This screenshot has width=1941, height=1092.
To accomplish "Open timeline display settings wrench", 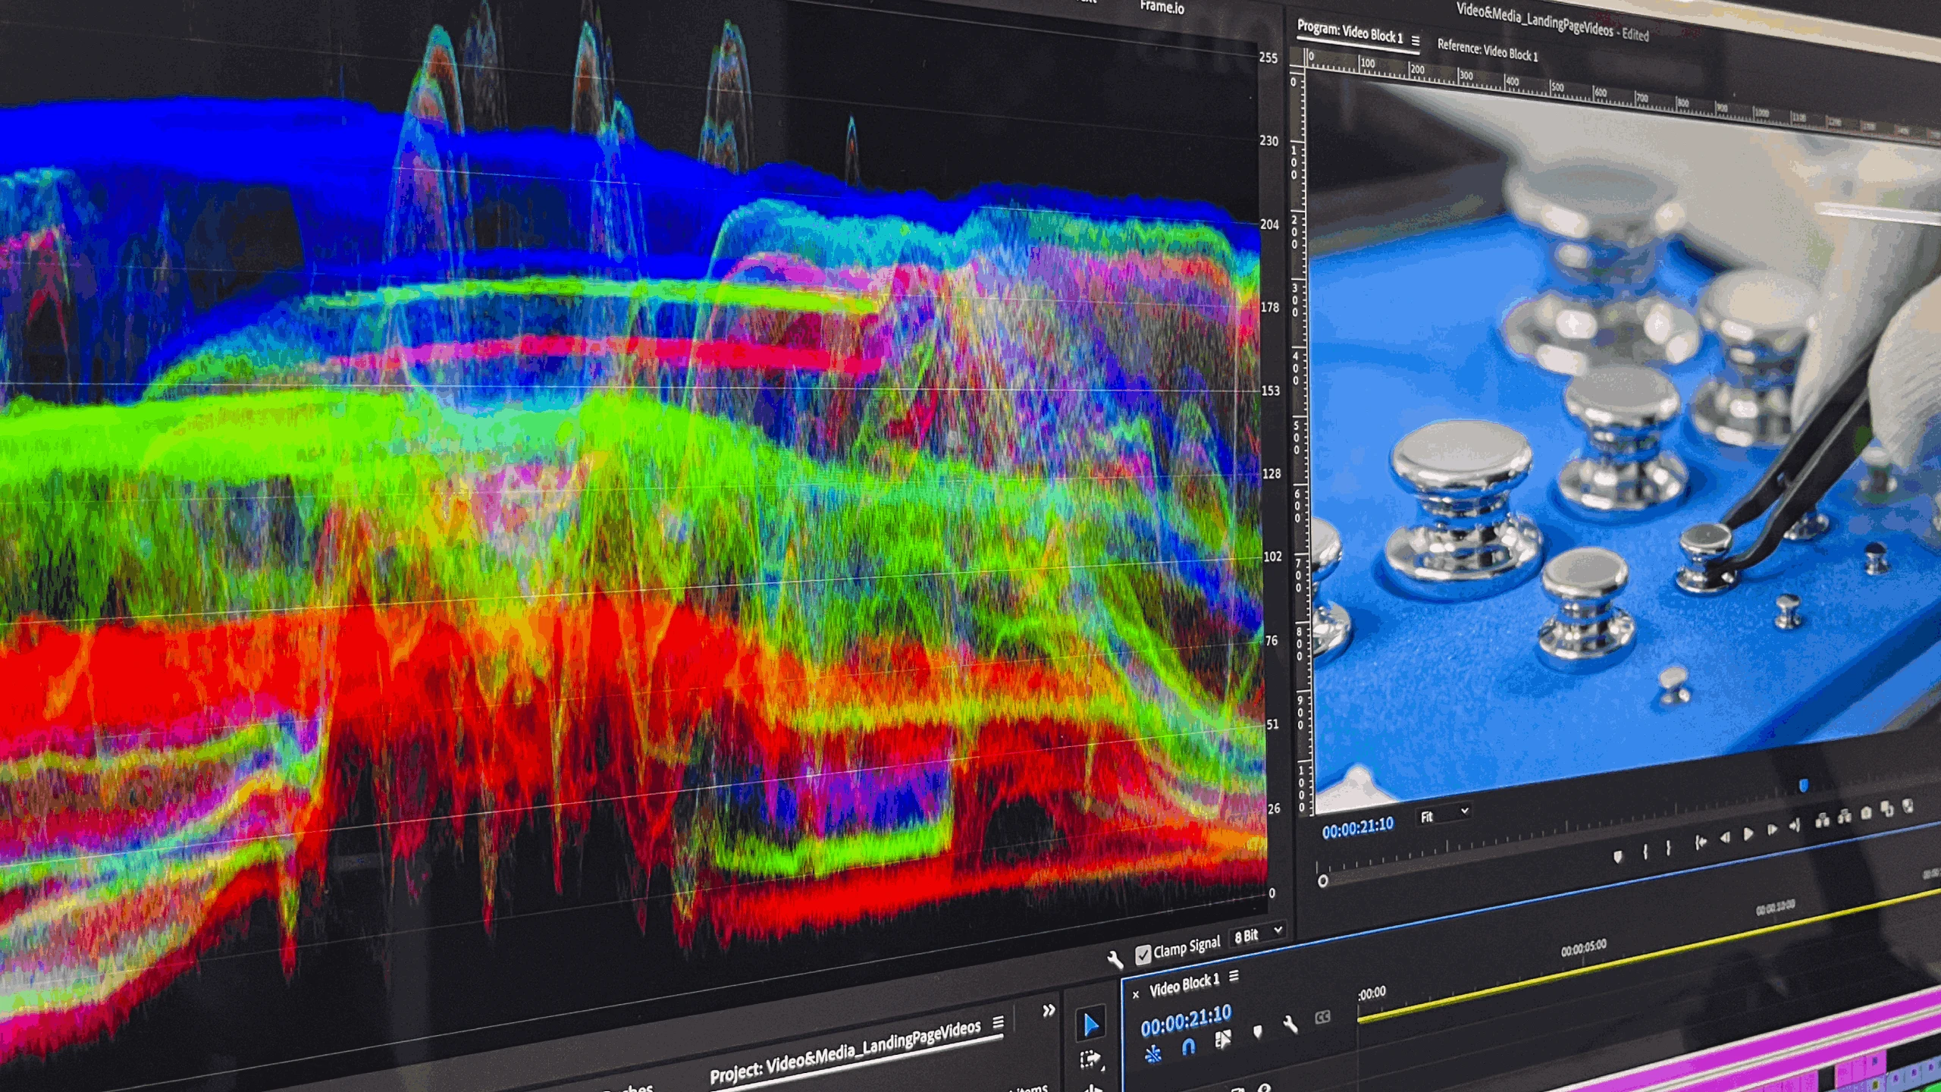I will coord(1290,1025).
